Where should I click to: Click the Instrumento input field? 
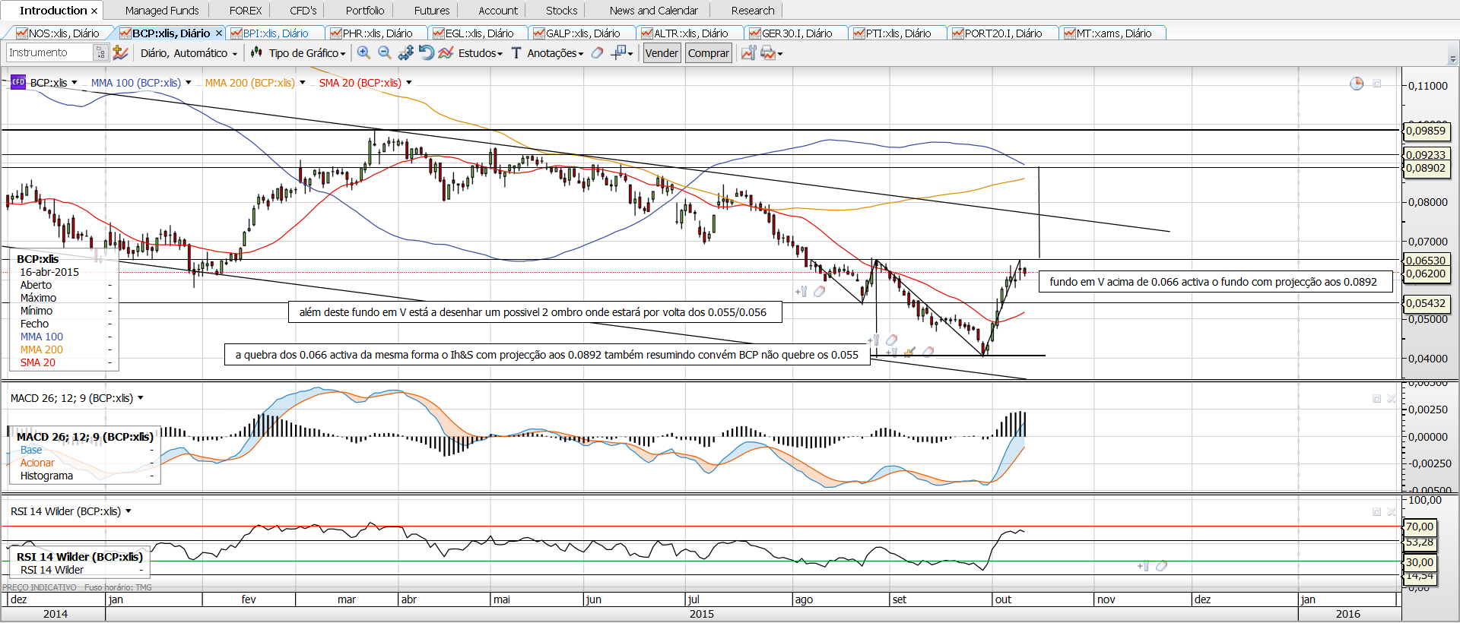(49, 52)
